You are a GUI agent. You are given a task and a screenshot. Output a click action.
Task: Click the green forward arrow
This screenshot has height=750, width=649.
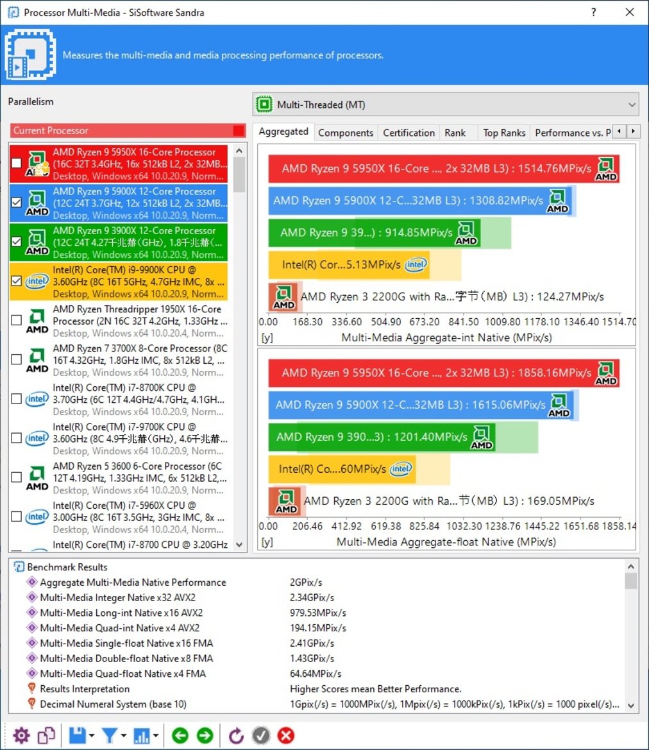tap(205, 735)
